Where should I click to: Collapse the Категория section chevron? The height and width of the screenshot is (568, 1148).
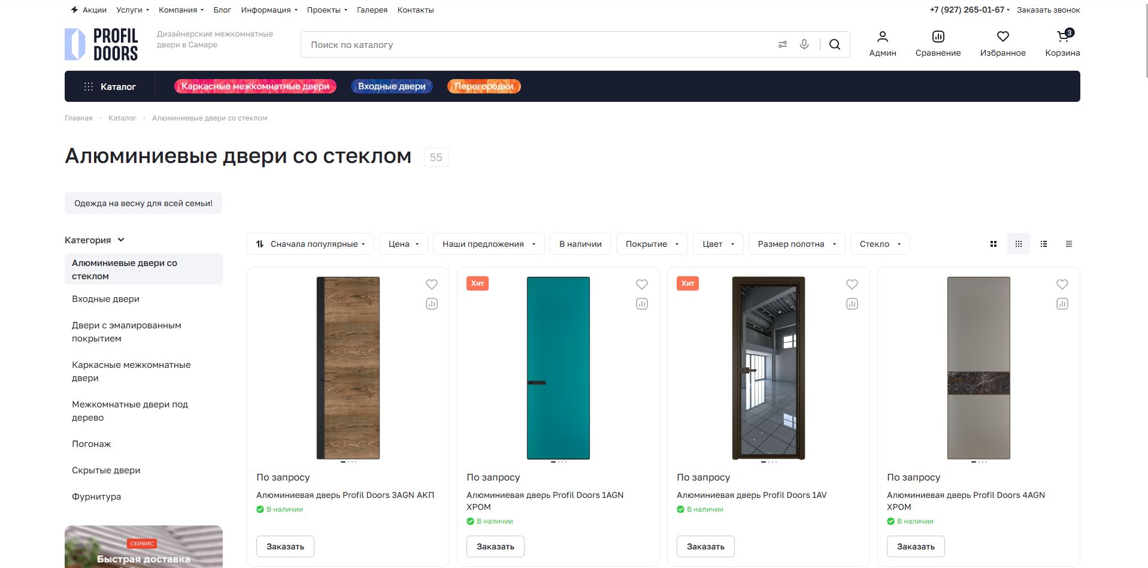pyautogui.click(x=121, y=240)
